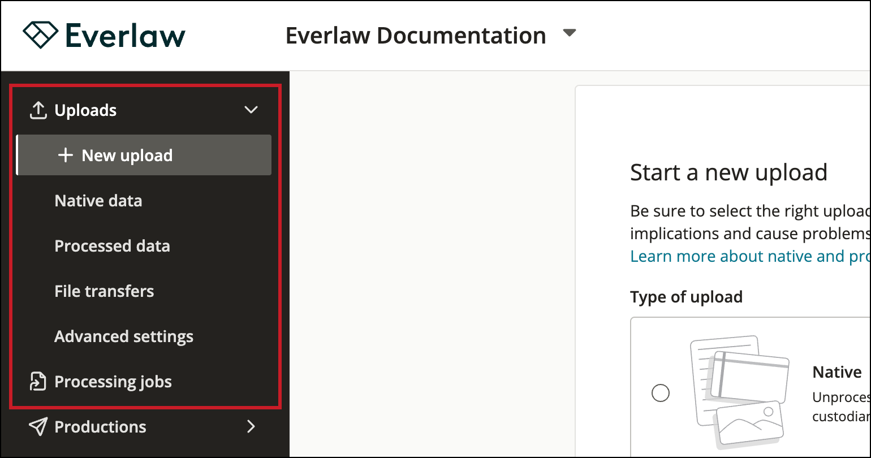
Task: Click the Start a new upload heading
Action: [728, 172]
